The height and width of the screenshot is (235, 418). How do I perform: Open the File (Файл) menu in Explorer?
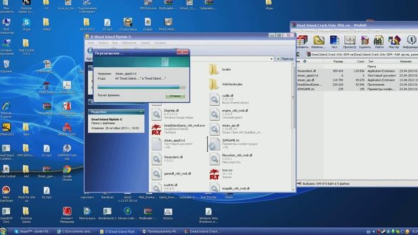tap(90, 43)
